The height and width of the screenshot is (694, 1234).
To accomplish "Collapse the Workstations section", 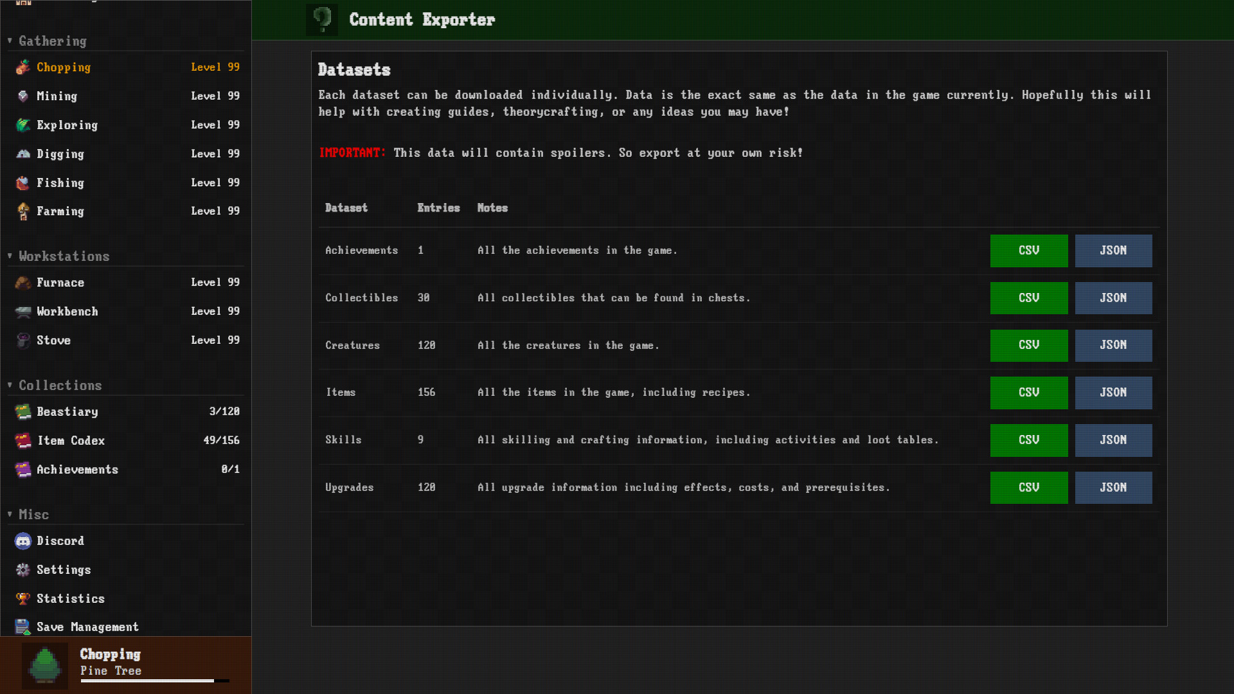I will tap(10, 256).
